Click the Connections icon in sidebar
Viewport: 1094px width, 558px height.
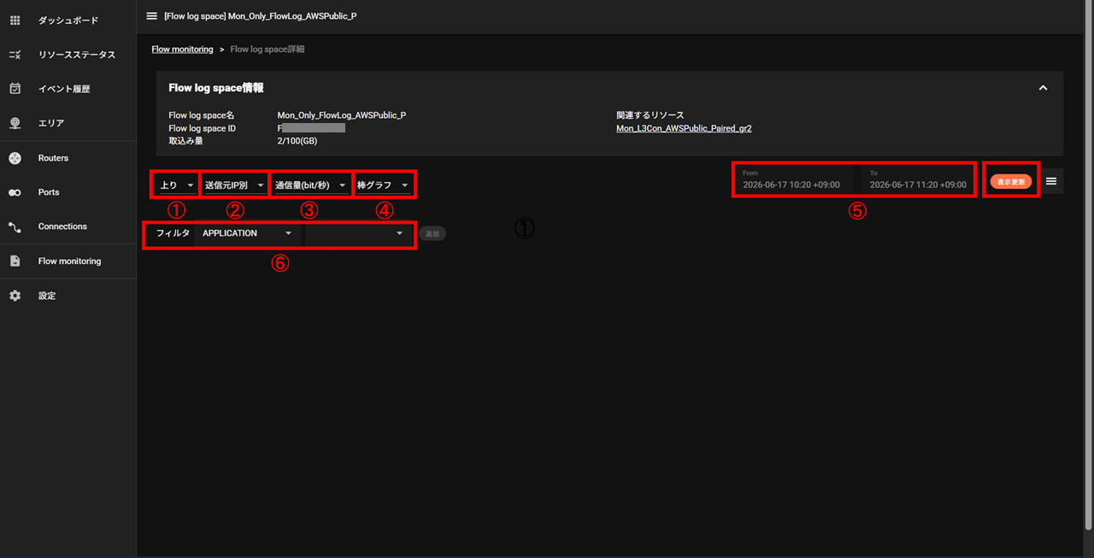(15, 226)
